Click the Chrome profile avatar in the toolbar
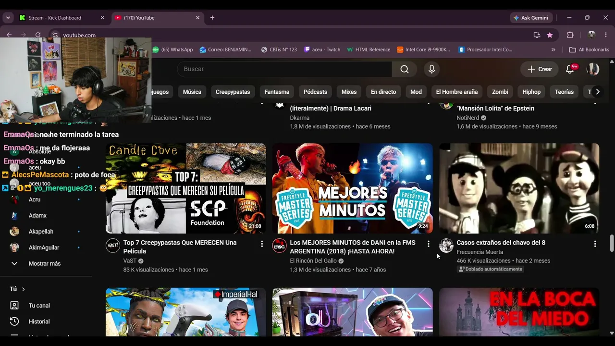 (x=591, y=35)
